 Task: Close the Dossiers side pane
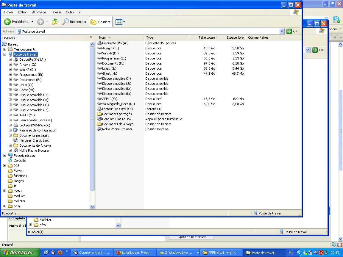click(x=91, y=37)
